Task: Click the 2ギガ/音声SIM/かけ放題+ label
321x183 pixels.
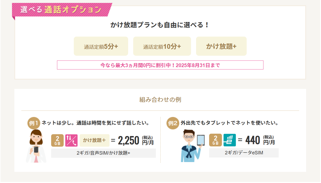Action: tap(103, 153)
